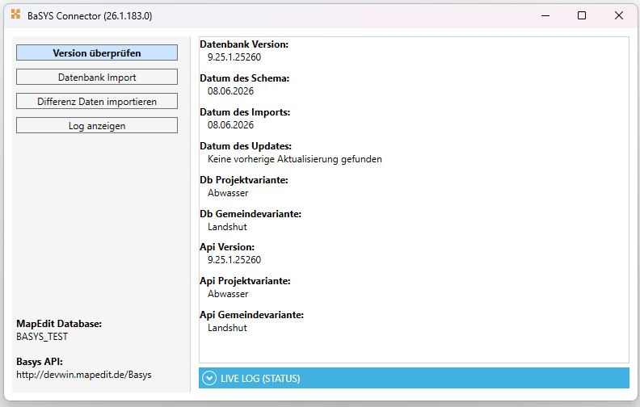Click the Api Gemeindevariante heading
This screenshot has width=640, height=407.
click(252, 314)
